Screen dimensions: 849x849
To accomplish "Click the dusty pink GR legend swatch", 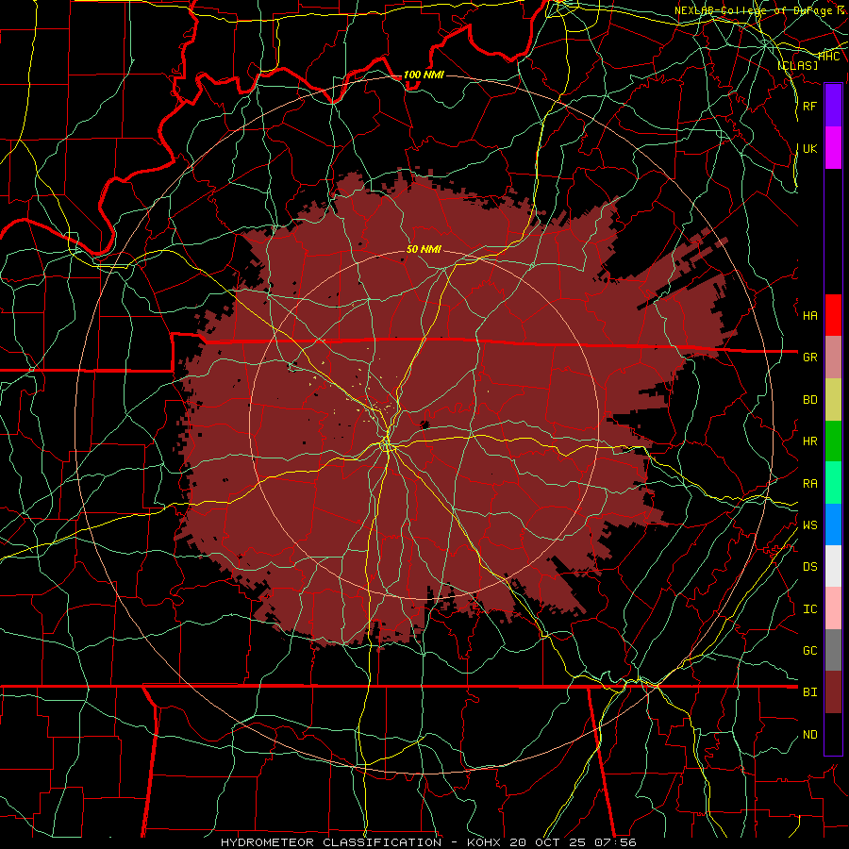I will pos(833,358).
